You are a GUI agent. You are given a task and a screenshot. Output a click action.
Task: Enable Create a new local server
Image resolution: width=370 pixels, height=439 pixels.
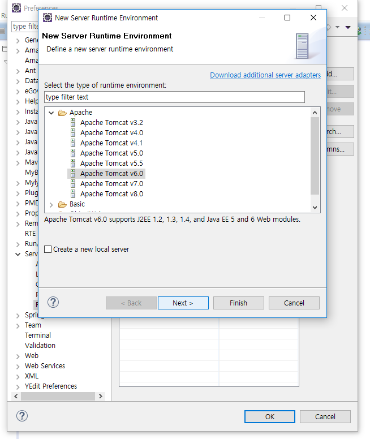tap(48, 249)
